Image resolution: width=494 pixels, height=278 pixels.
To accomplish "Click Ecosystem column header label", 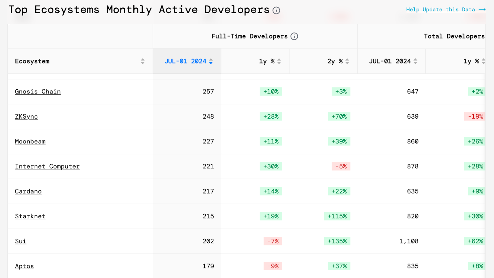I will 32,61.
